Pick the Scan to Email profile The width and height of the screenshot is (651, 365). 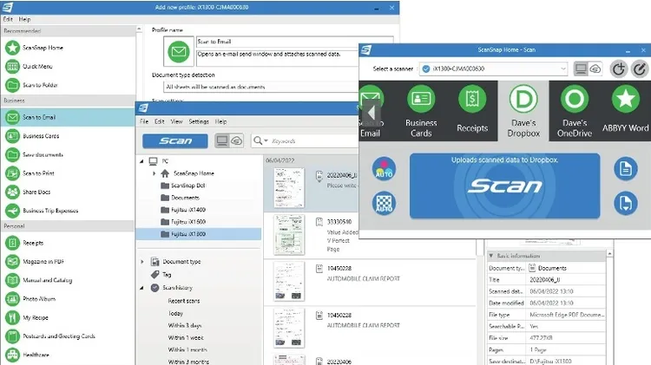(x=68, y=117)
